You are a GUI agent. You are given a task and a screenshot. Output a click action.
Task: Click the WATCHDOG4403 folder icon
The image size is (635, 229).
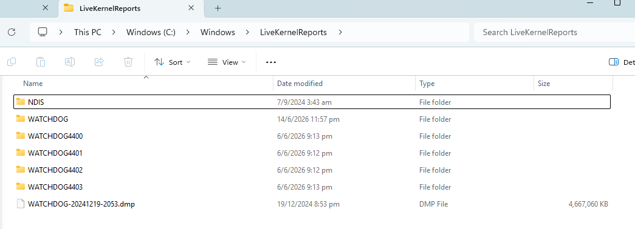point(21,187)
